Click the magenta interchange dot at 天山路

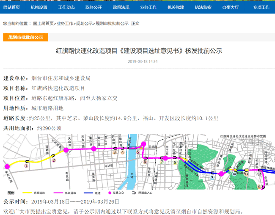(66, 150)
